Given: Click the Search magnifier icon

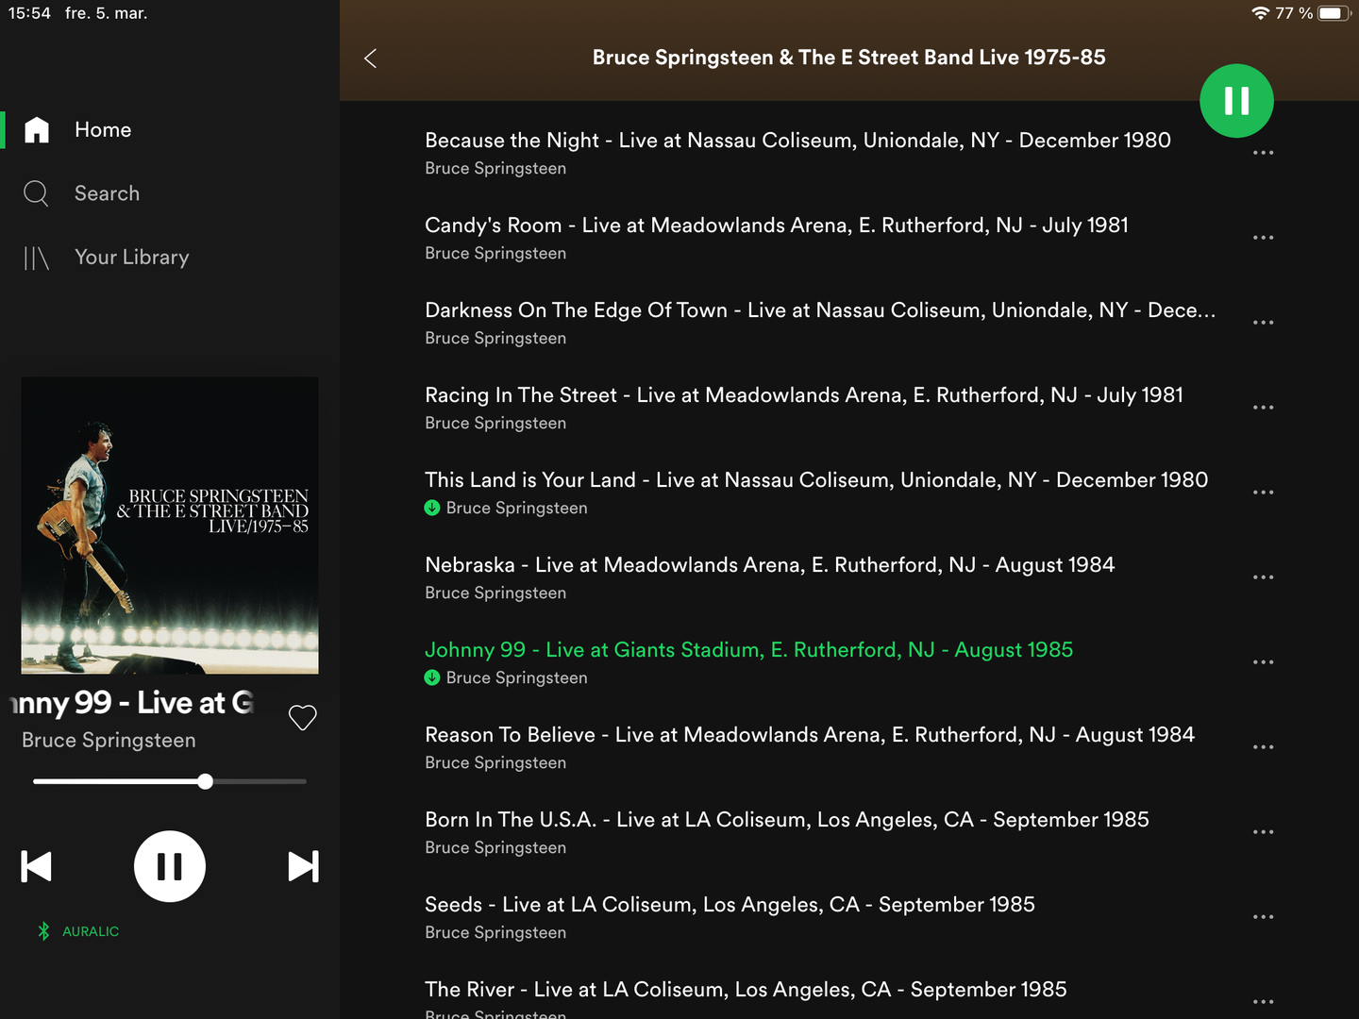Looking at the screenshot, I should click(36, 193).
